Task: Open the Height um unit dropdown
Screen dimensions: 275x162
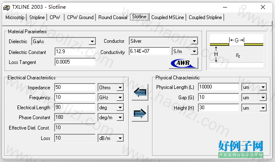Action: (x=263, y=108)
